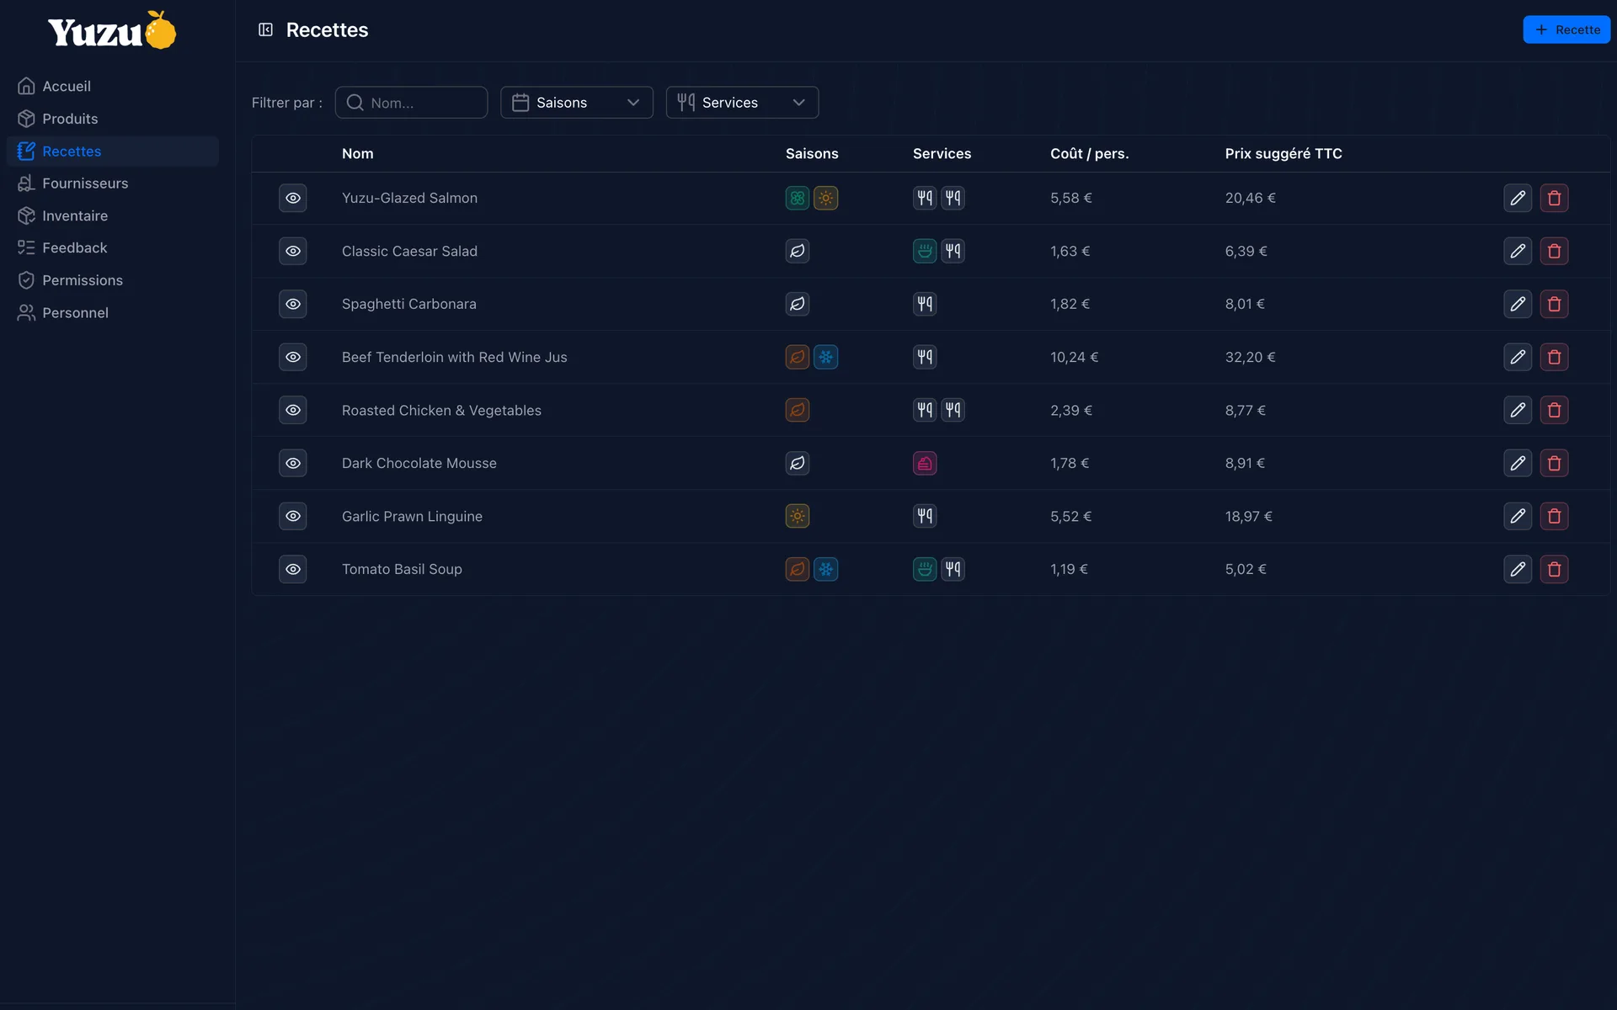Open the Permissions section
The image size is (1617, 1010).
(x=112, y=280)
